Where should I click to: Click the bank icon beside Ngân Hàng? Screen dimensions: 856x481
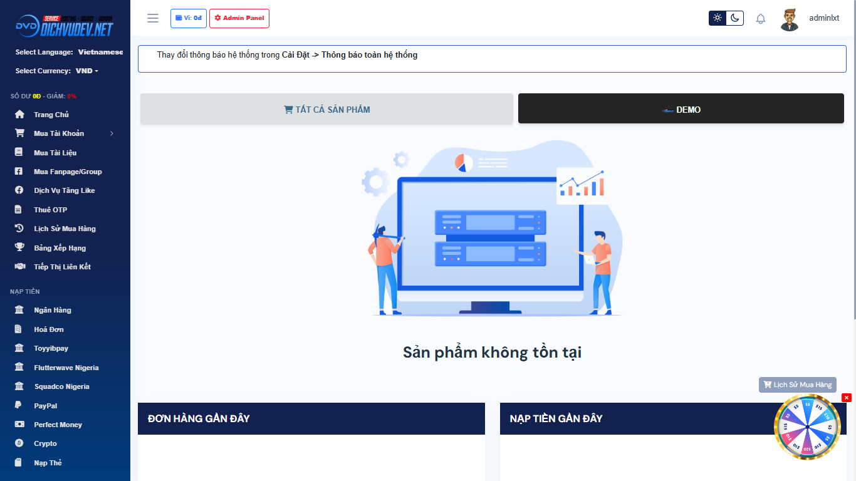click(x=19, y=310)
